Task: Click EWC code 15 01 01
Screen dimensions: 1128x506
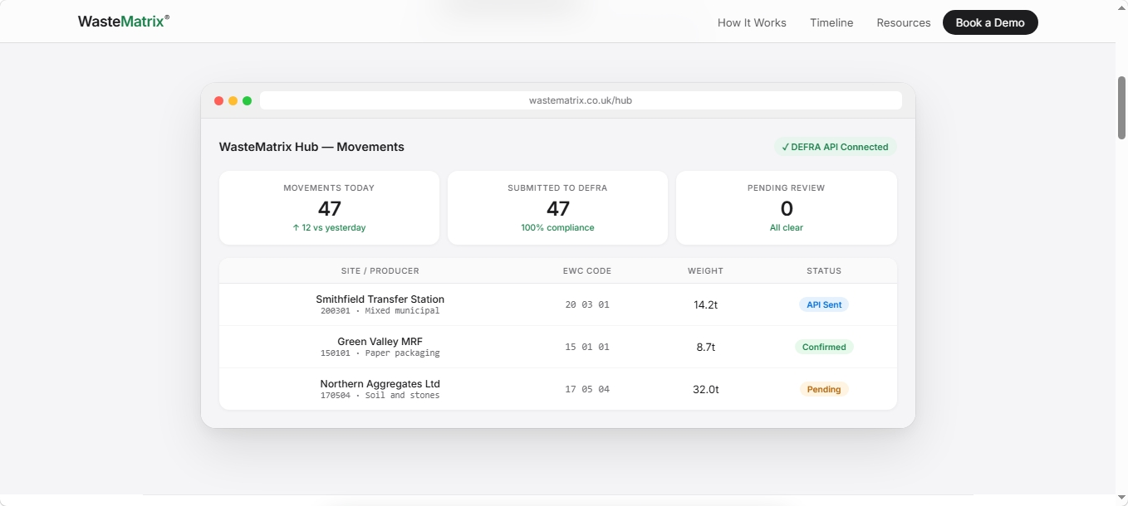Action: (587, 347)
